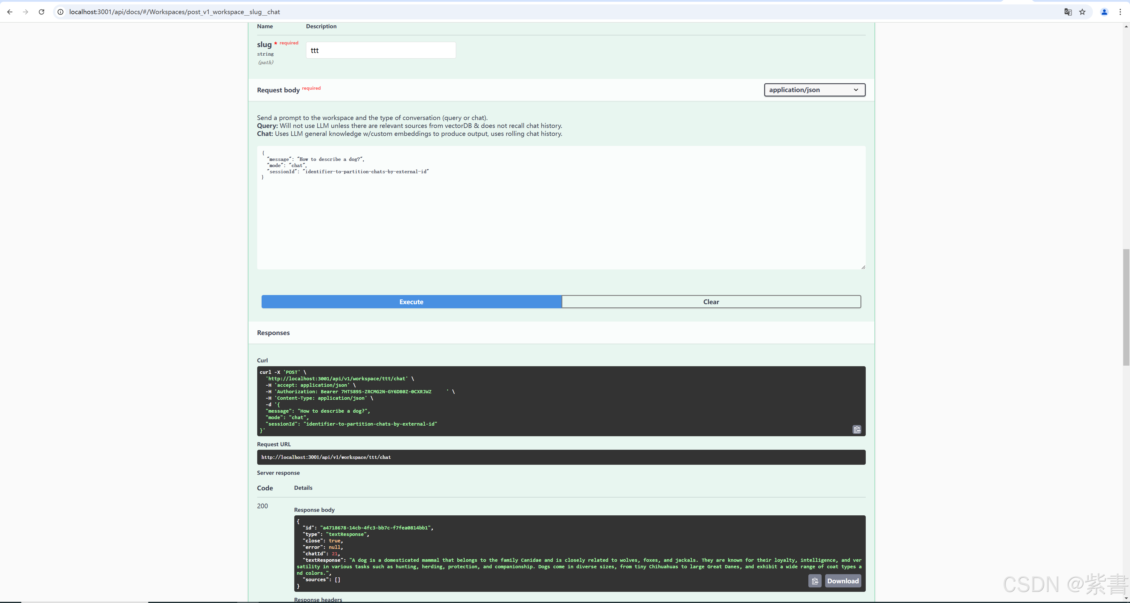Viewport: 1130px width, 603px height.
Task: Copy the response body to clipboard
Action: pyautogui.click(x=815, y=581)
